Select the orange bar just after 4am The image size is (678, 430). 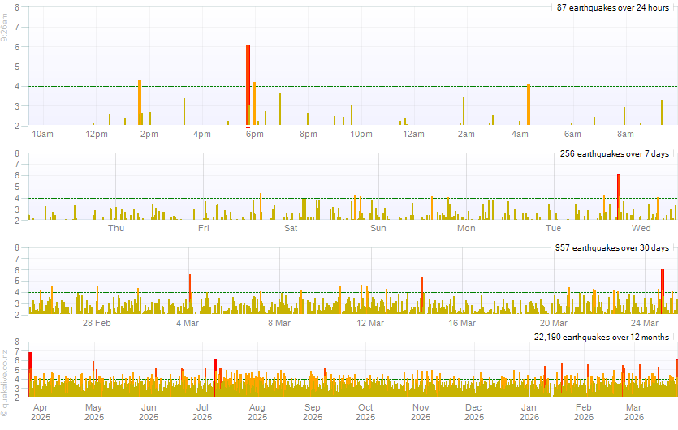click(528, 104)
